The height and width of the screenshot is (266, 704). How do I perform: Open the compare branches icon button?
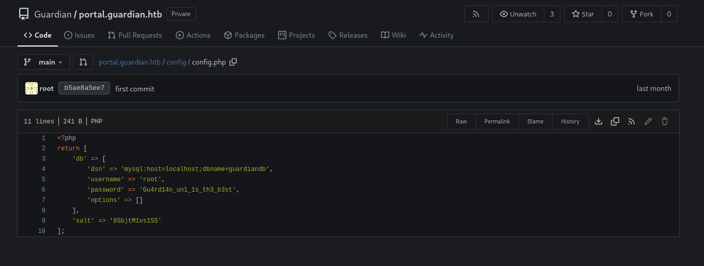[x=83, y=62]
